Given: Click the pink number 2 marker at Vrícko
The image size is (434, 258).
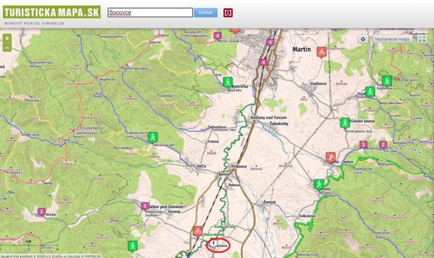Looking at the screenshot, I should point(41,212).
